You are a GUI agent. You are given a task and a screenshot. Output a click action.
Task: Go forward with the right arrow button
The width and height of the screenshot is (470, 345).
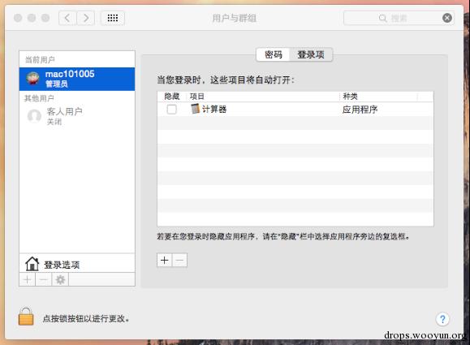tap(86, 18)
